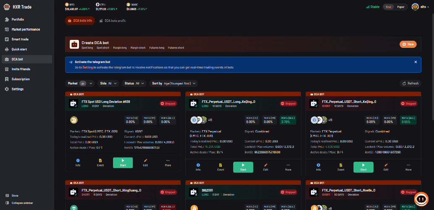Open the Market filter dropdown
The image size is (434, 210).
click(x=80, y=83)
